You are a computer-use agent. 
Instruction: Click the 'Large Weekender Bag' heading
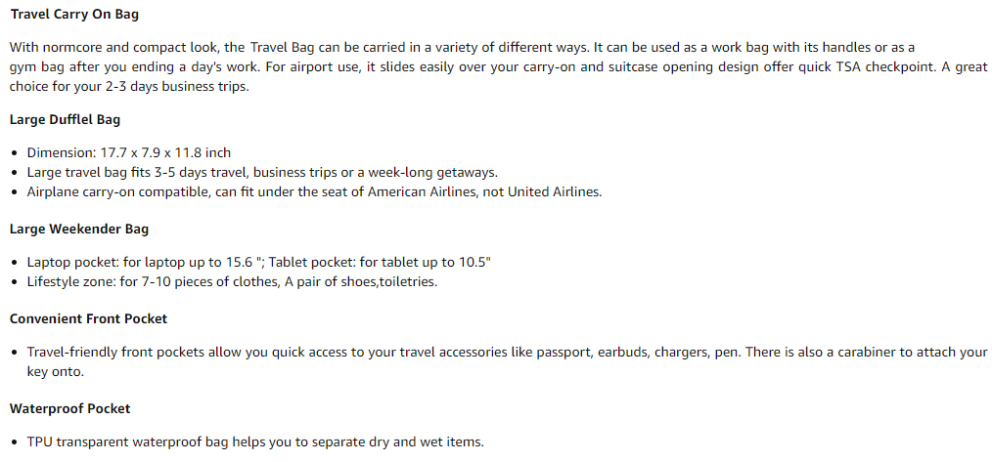[79, 229]
